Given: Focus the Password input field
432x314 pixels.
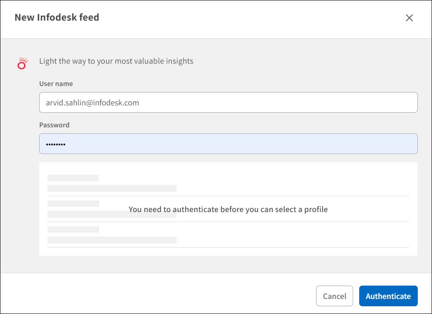Looking at the screenshot, I should (x=228, y=144).
